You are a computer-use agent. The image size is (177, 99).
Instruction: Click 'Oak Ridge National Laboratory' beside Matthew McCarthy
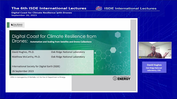click(68, 57)
